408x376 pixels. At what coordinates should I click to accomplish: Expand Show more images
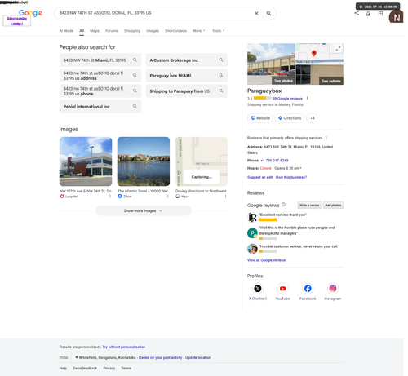pyautogui.click(x=144, y=210)
